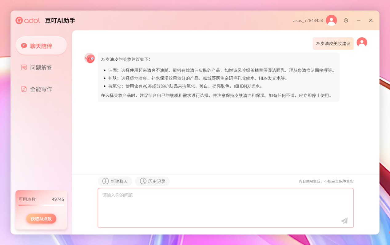
Task: Click the user avatar beside sent message
Action: [x=362, y=42]
